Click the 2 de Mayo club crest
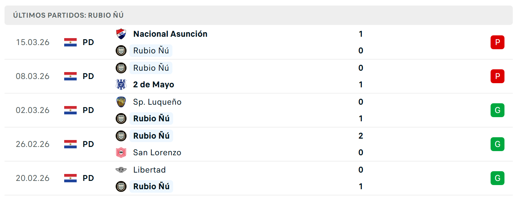518x201 pixels. [121, 85]
